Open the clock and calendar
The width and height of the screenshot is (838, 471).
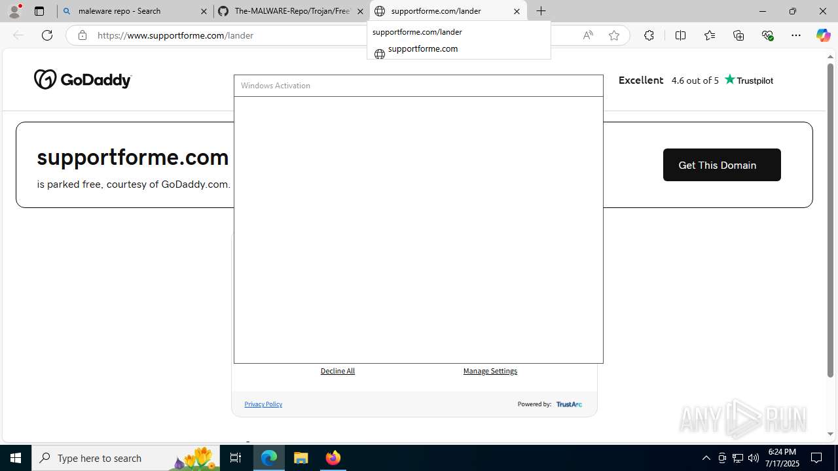(782, 458)
